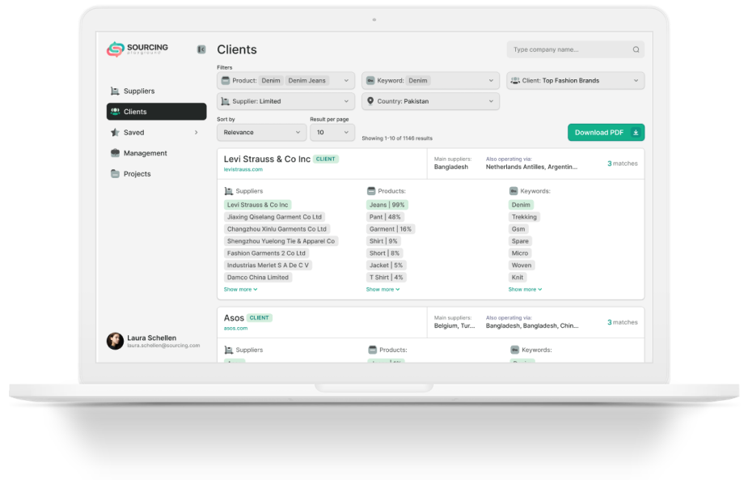
Task: Open the Country Pakistan filter dropdown
Action: point(430,101)
